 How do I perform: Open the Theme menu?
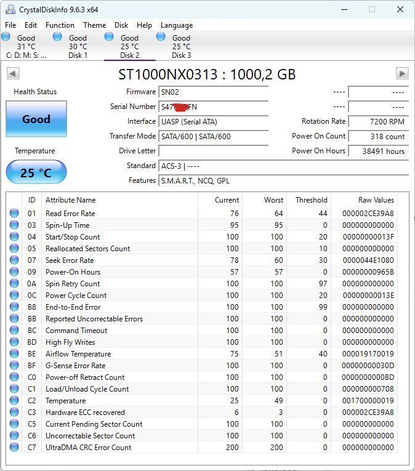95,25
